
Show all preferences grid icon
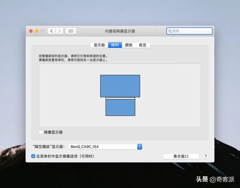click(x=71, y=31)
